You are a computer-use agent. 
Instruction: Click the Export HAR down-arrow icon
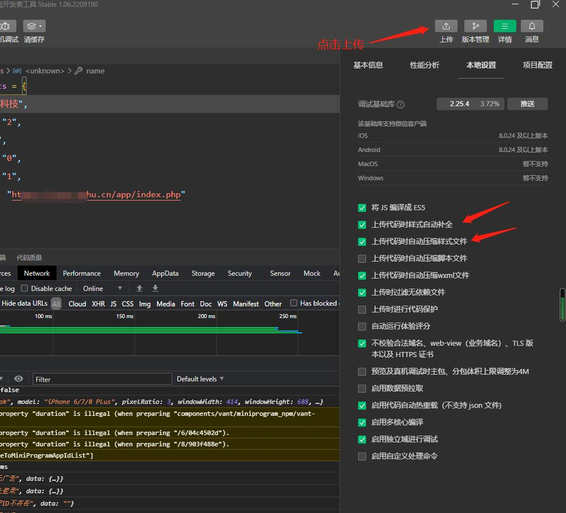[x=155, y=288]
